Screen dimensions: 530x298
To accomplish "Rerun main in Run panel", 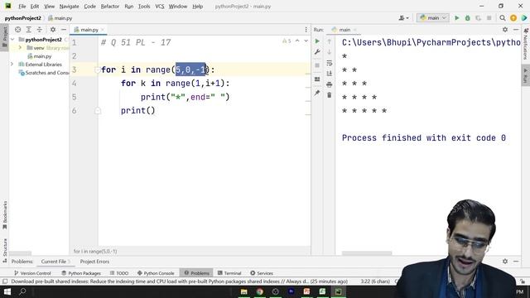I will pos(317,41).
